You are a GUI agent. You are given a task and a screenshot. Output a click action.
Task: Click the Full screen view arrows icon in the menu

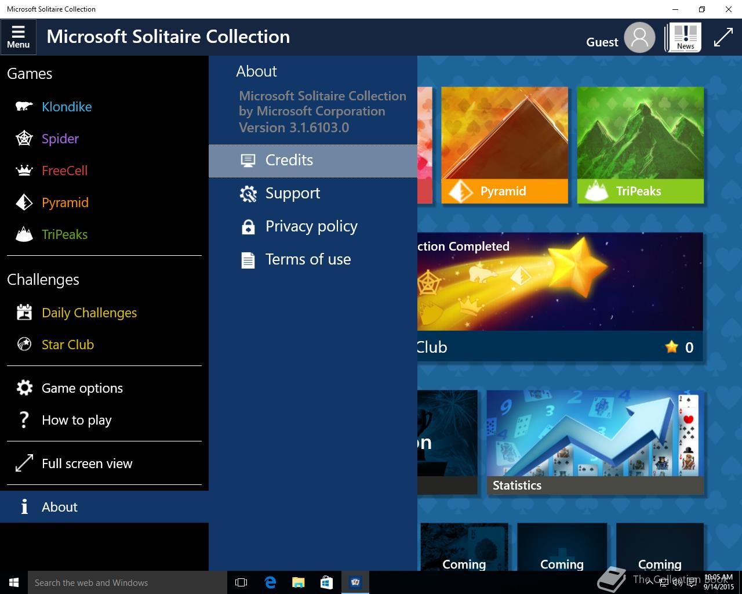coord(24,463)
